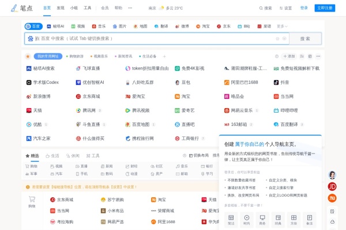346x230 pixels.
Task: Open the 飞球直播 bookmark
Action: [x=88, y=68]
